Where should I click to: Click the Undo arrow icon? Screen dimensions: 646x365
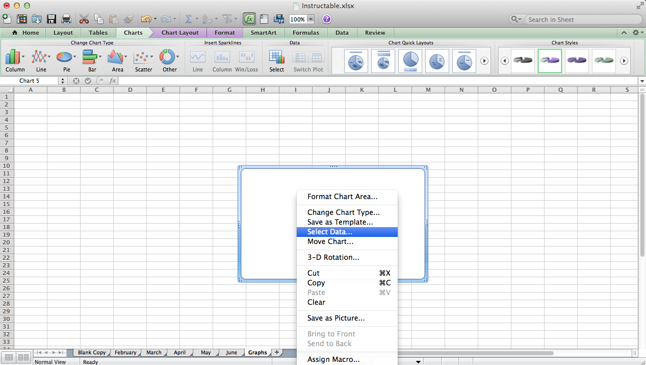click(146, 19)
